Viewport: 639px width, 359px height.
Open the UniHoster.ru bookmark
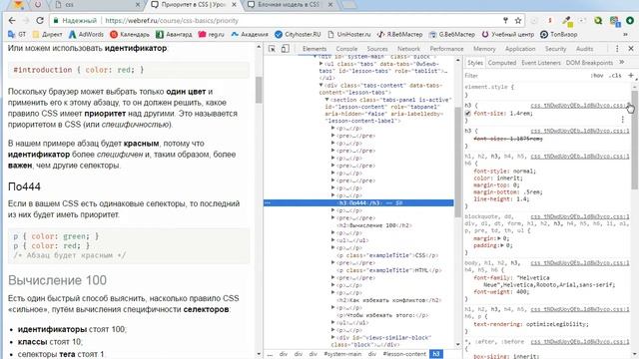pos(349,34)
